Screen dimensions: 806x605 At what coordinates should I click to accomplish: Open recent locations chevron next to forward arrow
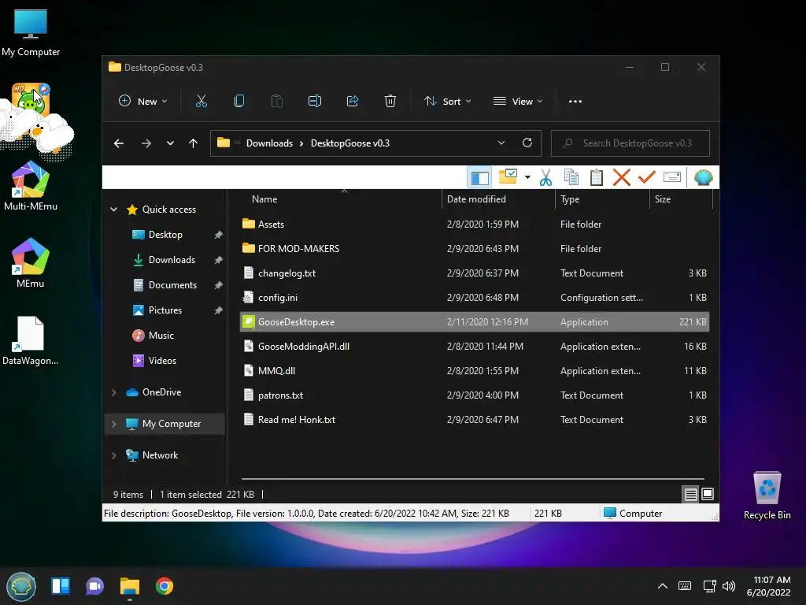click(170, 143)
